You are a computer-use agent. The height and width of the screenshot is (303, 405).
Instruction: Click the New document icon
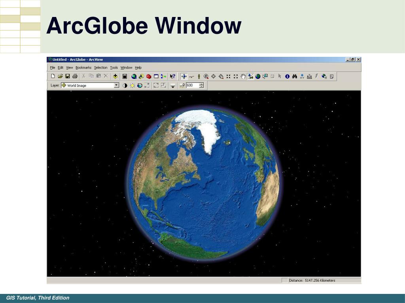click(53, 76)
